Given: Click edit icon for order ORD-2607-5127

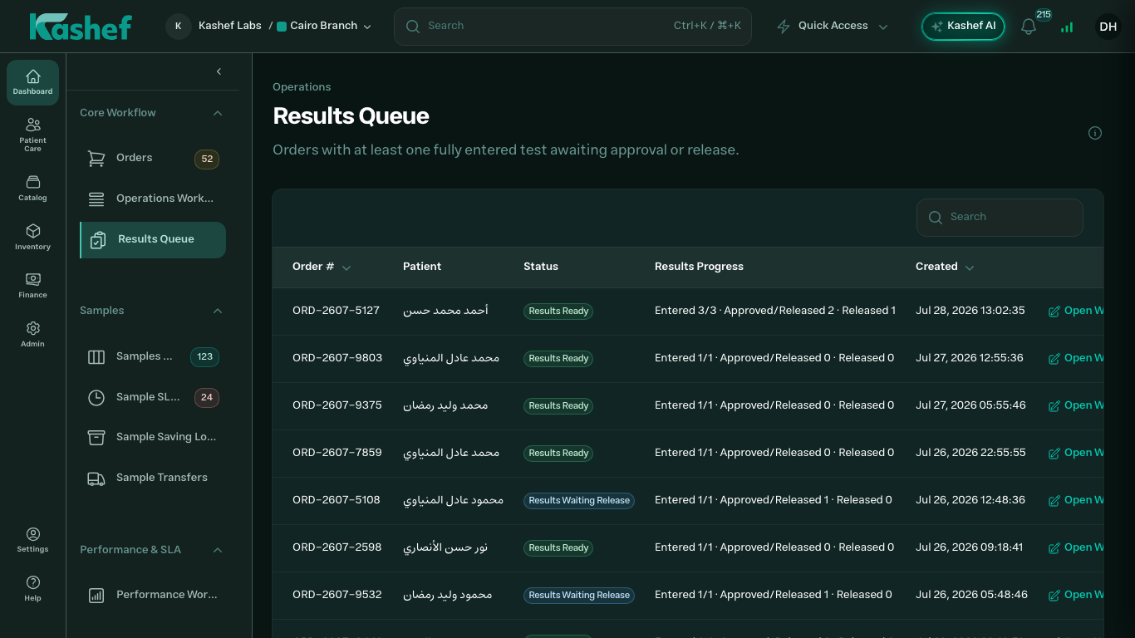Looking at the screenshot, I should click(1054, 312).
